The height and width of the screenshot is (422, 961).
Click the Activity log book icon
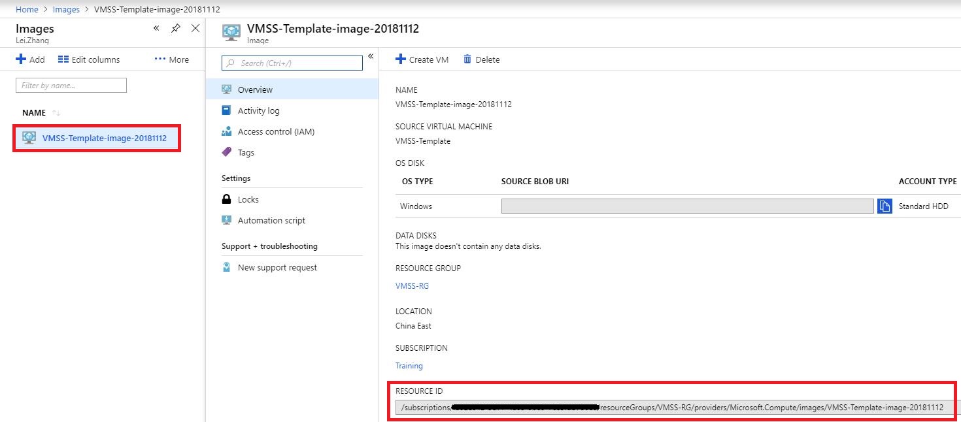[x=226, y=110]
